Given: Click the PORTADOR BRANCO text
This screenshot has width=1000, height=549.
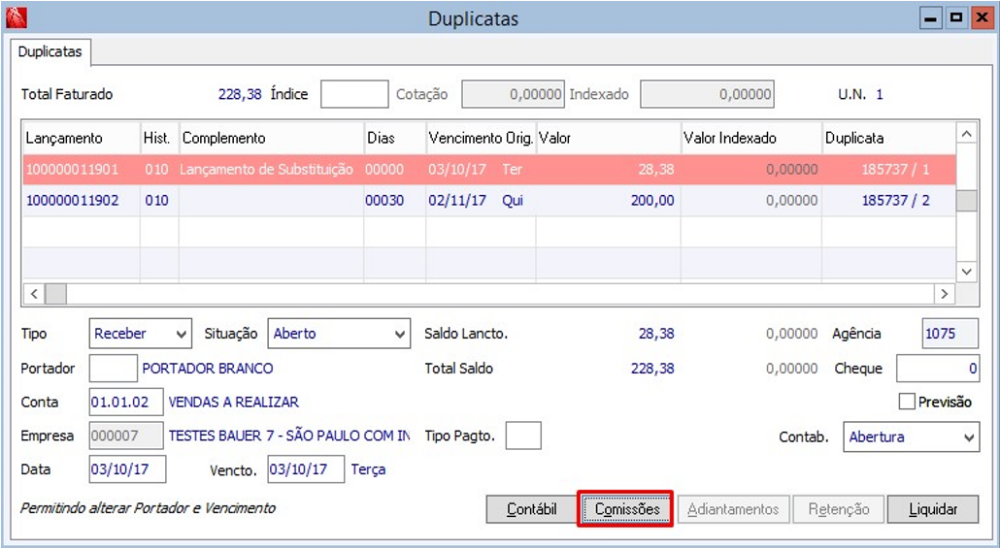Looking at the screenshot, I should (x=208, y=369).
